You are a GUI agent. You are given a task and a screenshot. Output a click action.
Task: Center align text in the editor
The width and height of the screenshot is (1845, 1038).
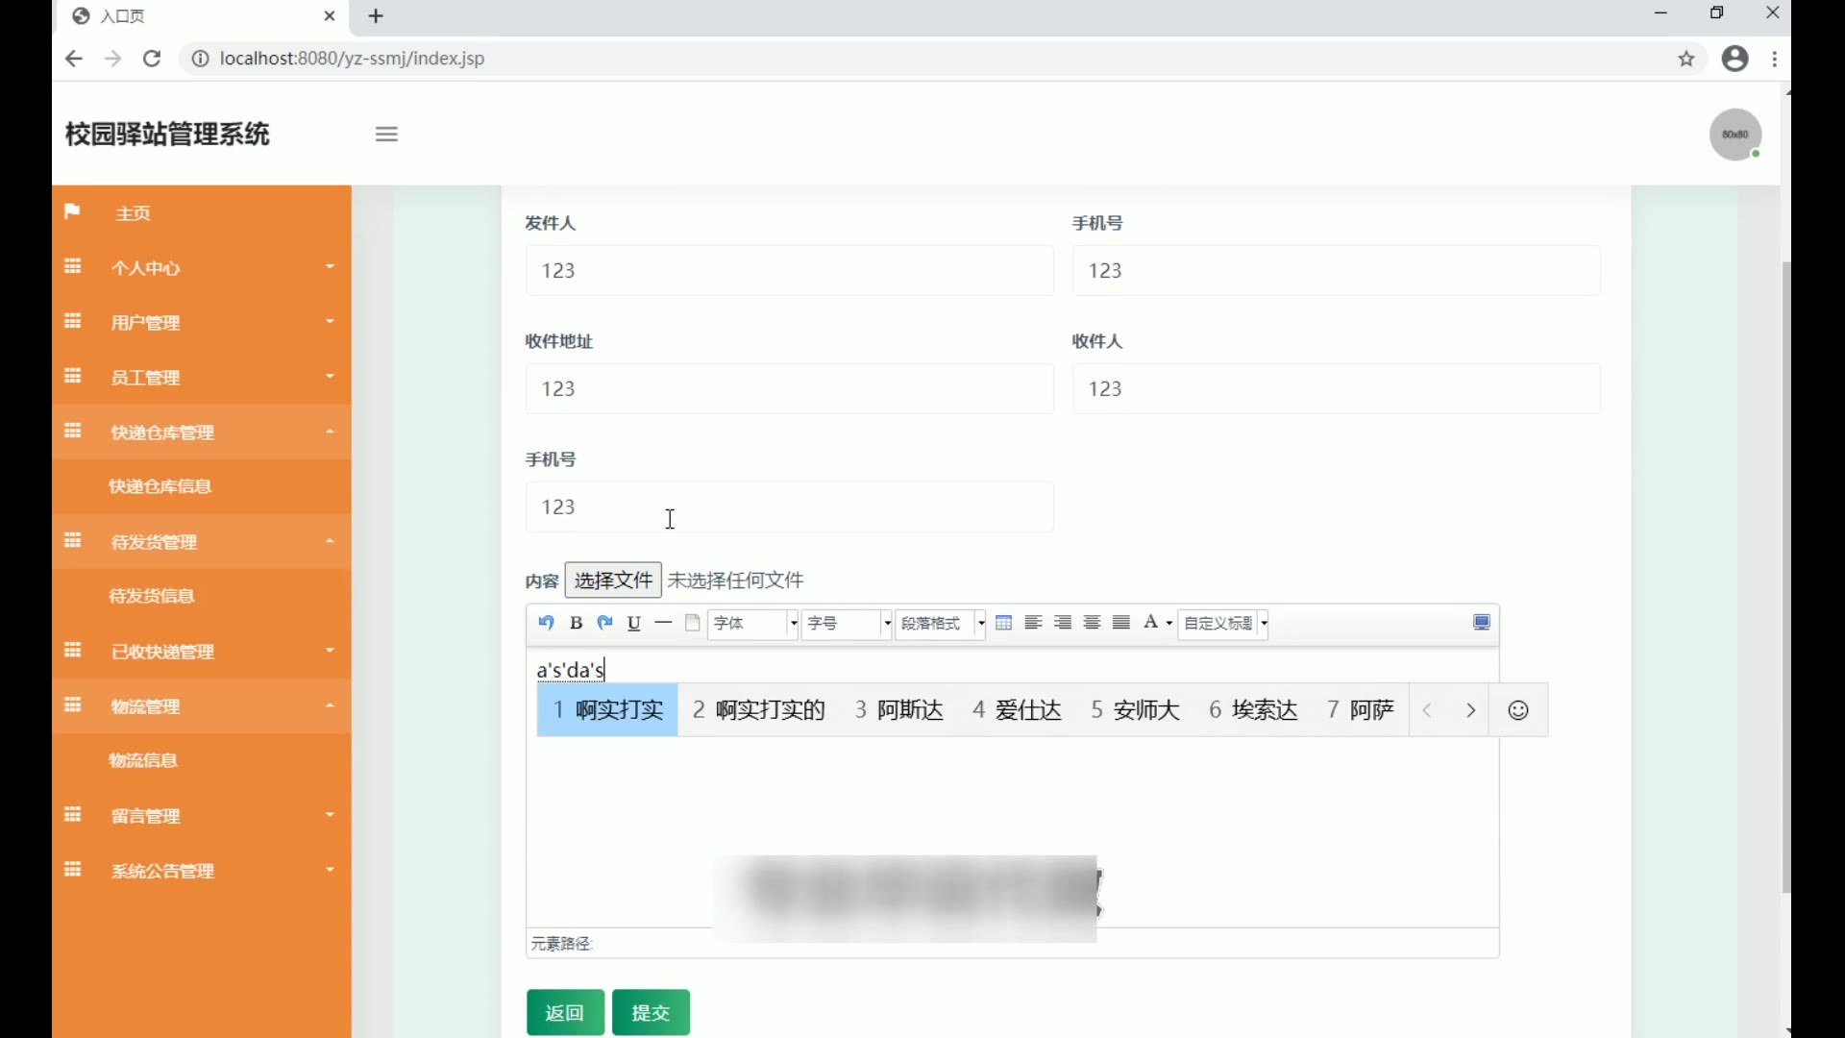click(x=1092, y=623)
